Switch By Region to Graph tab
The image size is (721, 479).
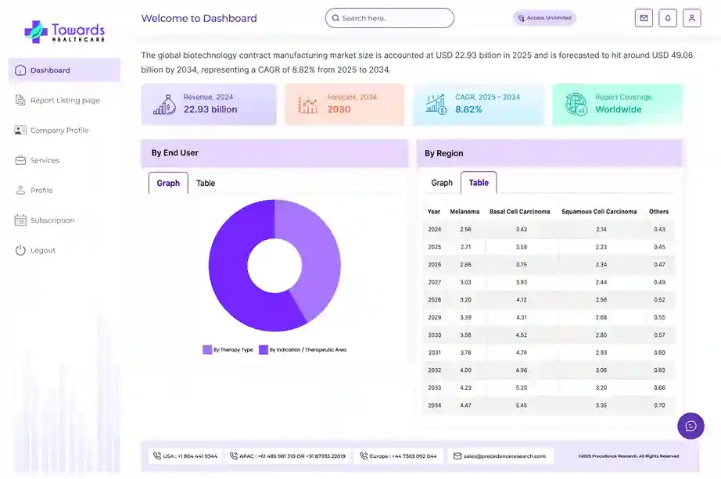point(442,183)
